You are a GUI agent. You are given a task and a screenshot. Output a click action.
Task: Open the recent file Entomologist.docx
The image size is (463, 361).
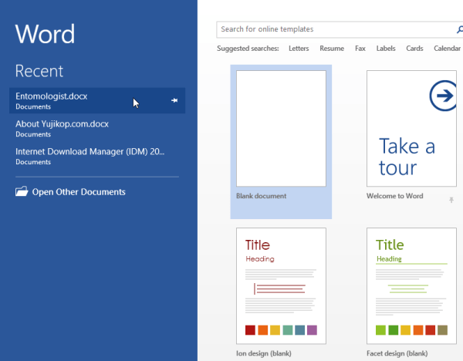pyautogui.click(x=97, y=100)
